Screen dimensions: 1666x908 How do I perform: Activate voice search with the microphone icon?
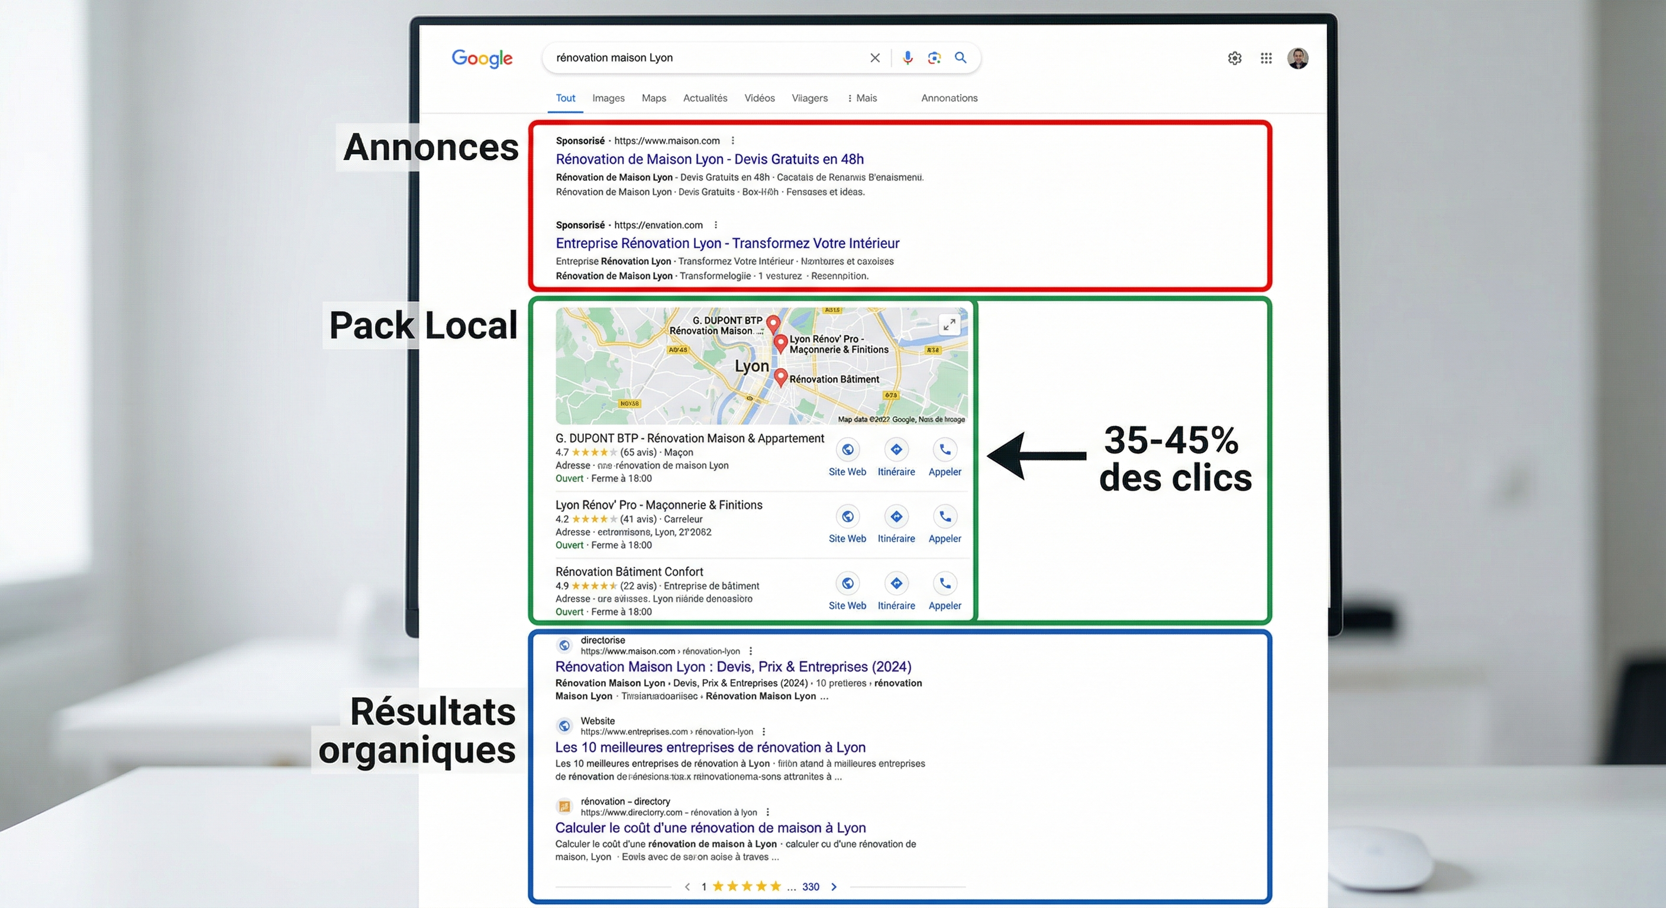coord(907,57)
